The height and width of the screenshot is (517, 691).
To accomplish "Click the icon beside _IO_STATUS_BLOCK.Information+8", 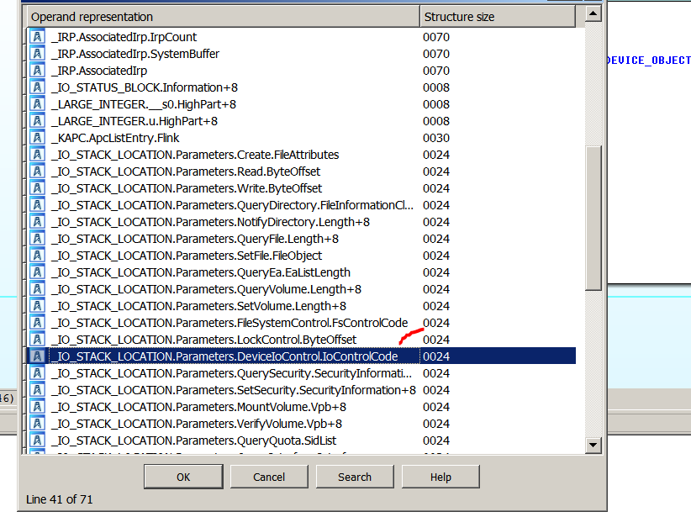I will point(37,87).
